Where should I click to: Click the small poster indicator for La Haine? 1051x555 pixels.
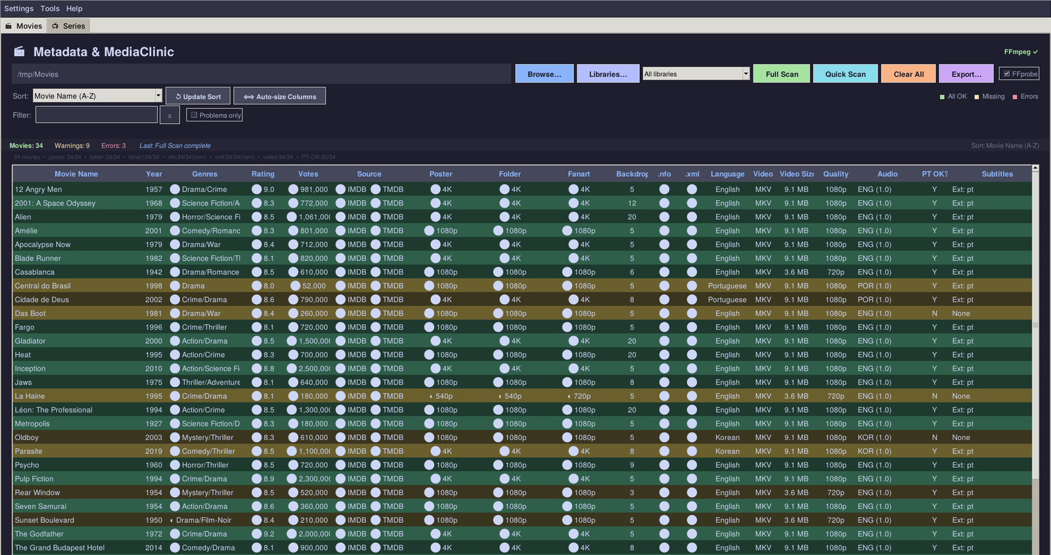[x=431, y=396]
